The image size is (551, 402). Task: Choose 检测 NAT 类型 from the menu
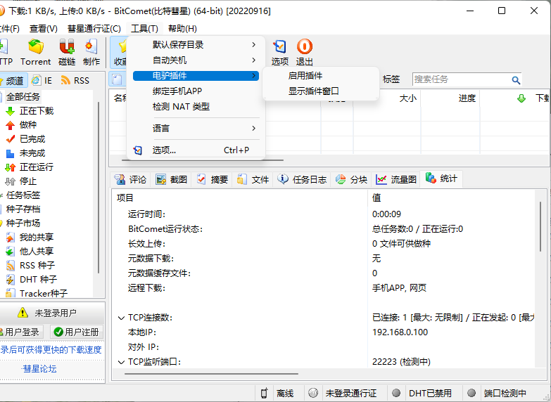click(x=196, y=106)
